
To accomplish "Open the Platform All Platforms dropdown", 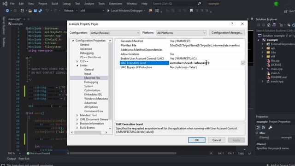I will tap(181, 33).
